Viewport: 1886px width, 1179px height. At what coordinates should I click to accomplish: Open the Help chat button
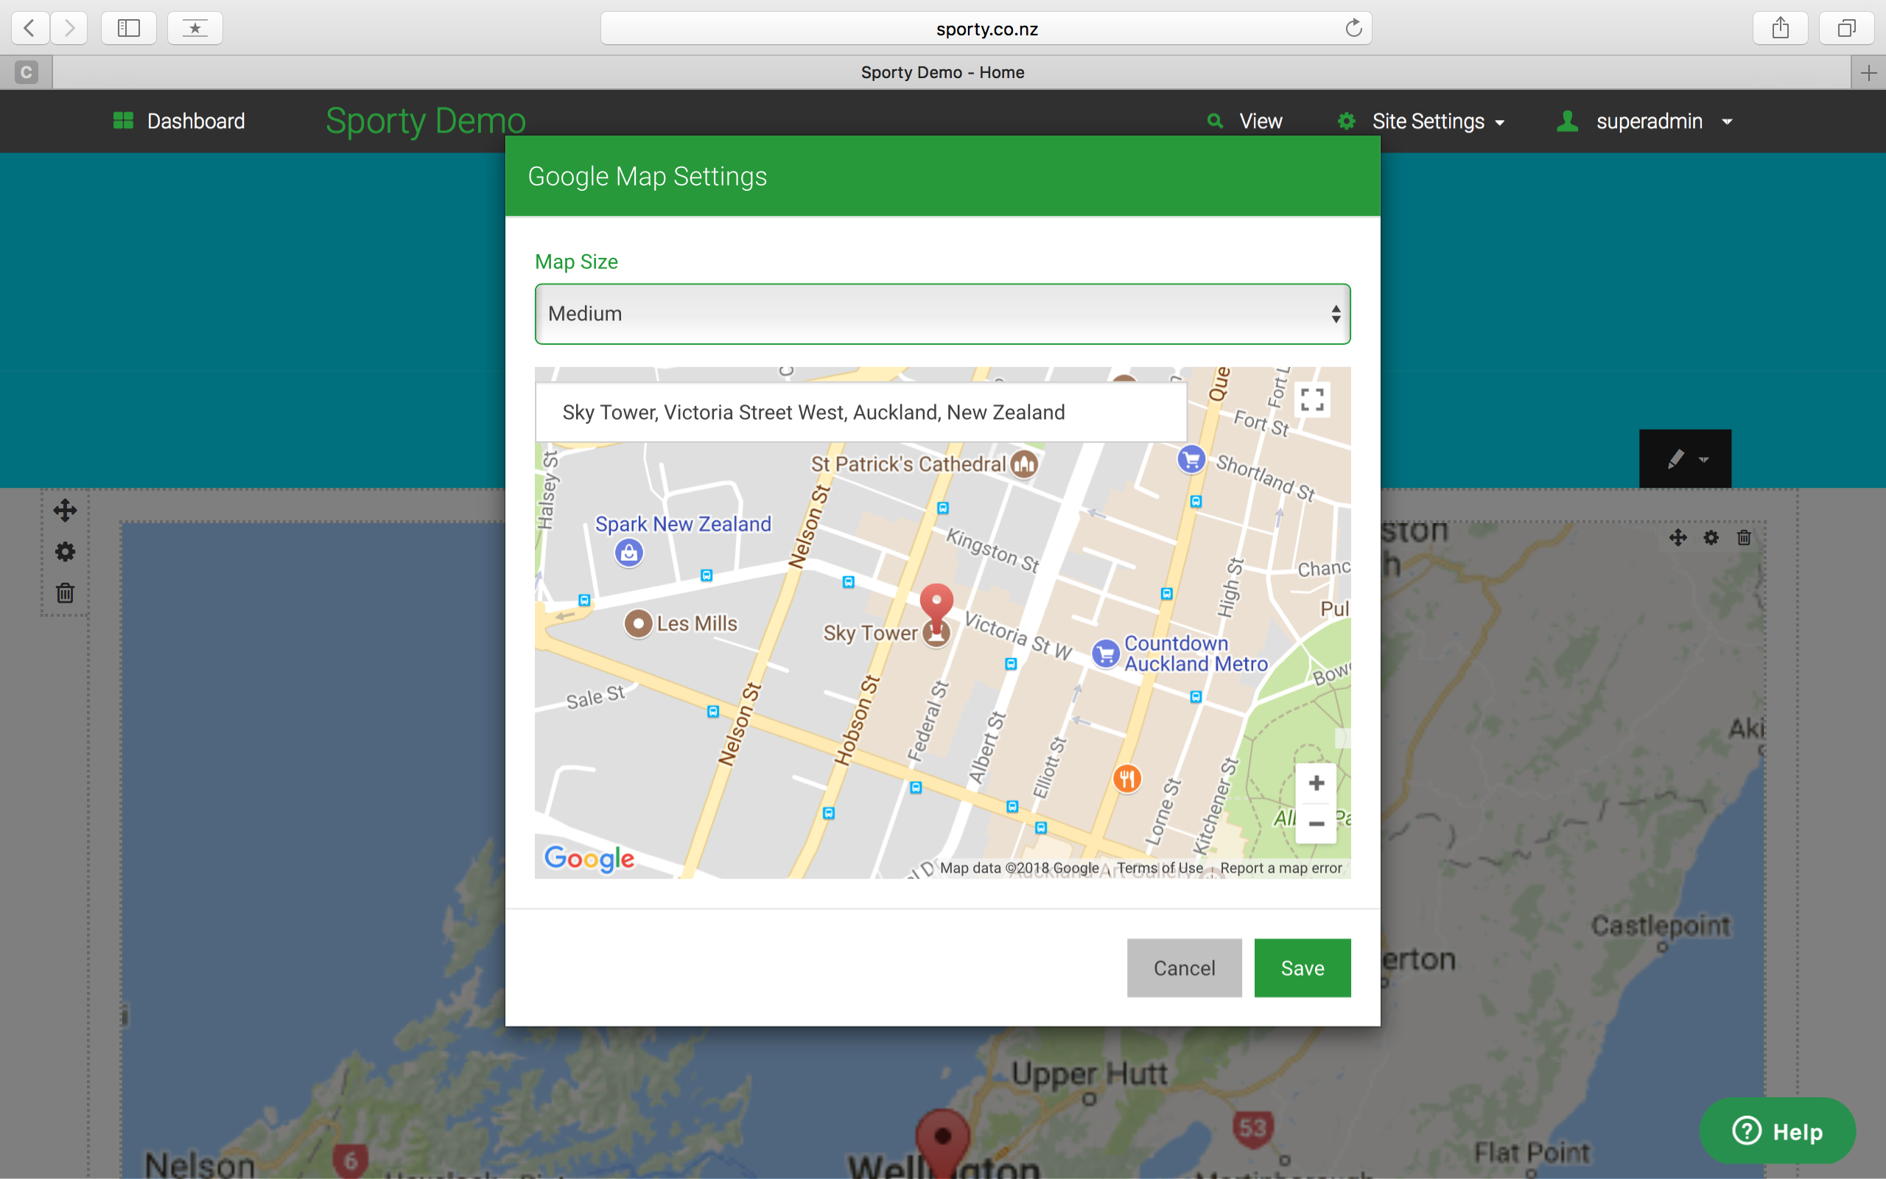click(1777, 1130)
